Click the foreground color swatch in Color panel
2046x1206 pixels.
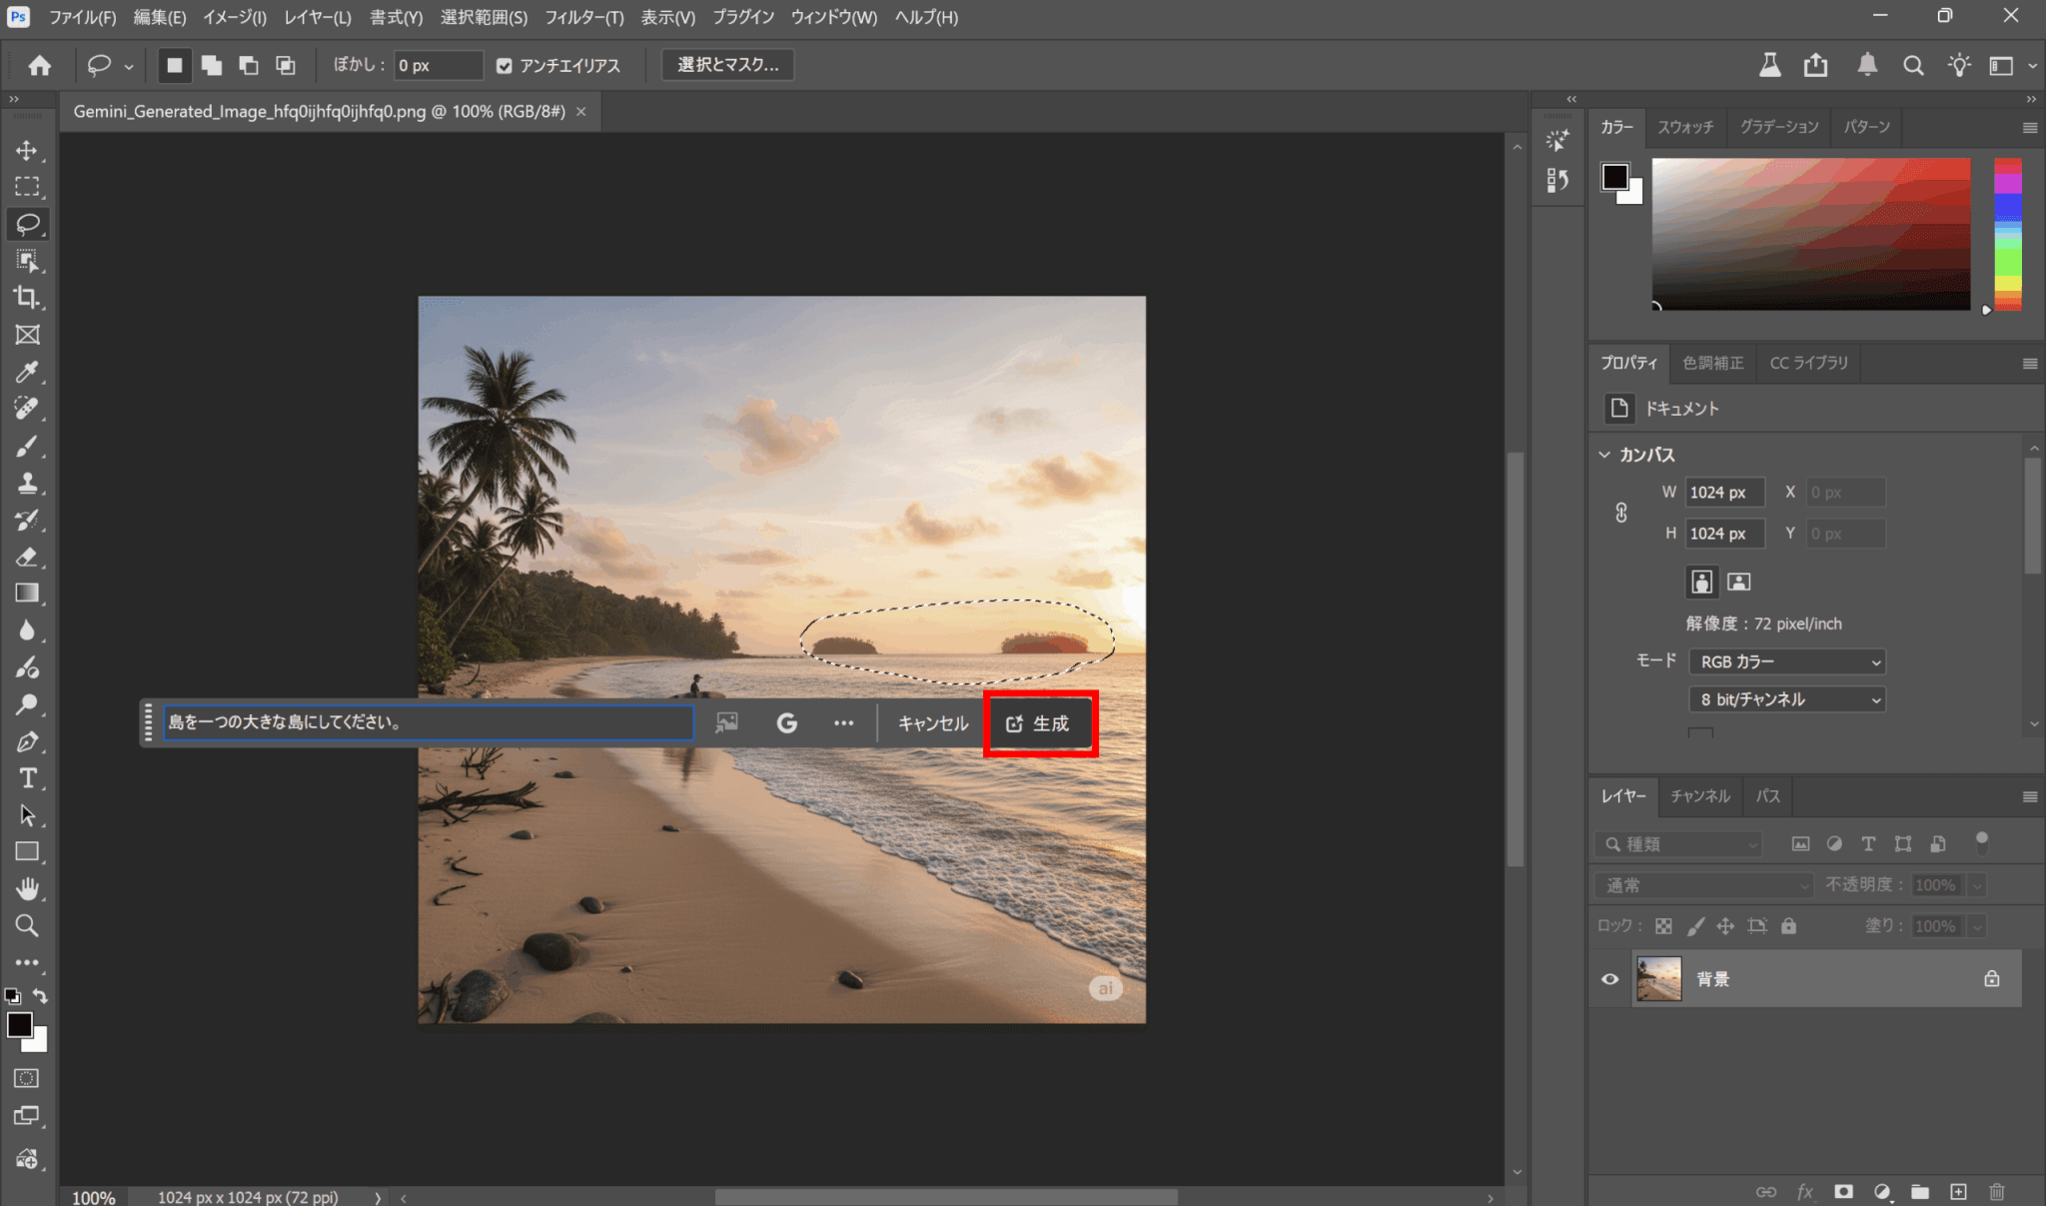1614,177
